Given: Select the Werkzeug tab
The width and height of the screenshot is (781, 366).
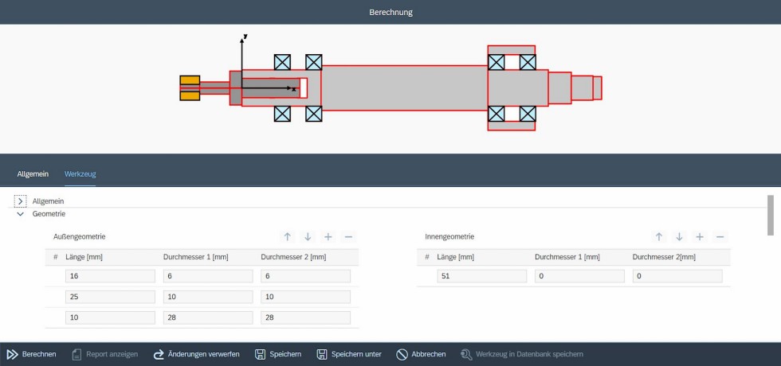Looking at the screenshot, I should coord(80,173).
